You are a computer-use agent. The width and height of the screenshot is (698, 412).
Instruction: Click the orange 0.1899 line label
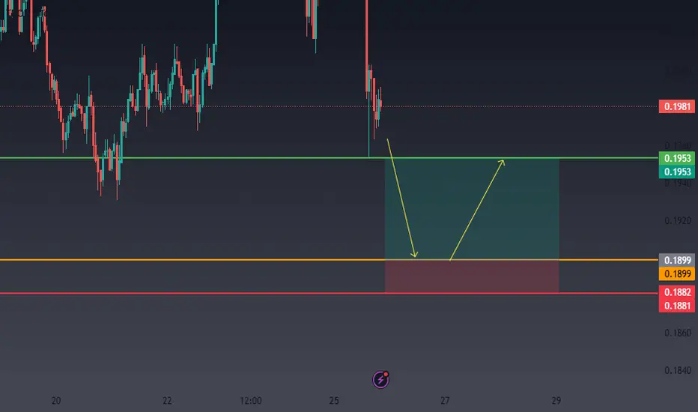click(676, 273)
